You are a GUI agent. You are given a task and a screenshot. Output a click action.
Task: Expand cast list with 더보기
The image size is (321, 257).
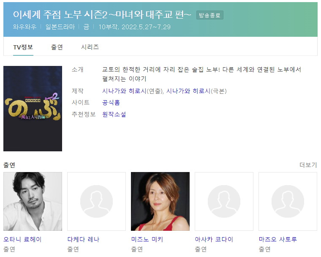click(308, 165)
